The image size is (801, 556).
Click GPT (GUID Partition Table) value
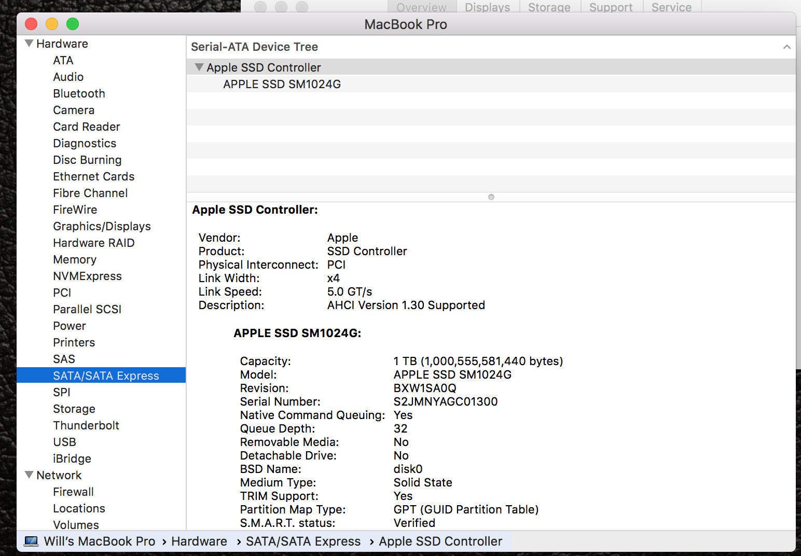(x=466, y=509)
